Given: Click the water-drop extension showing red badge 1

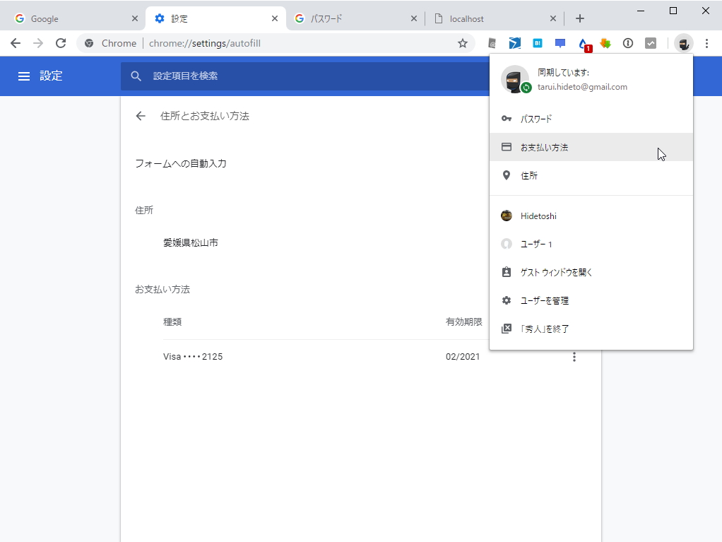Looking at the screenshot, I should (x=582, y=43).
